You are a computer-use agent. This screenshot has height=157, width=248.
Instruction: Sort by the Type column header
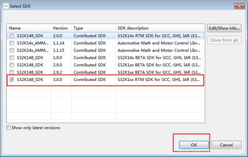click(93, 28)
